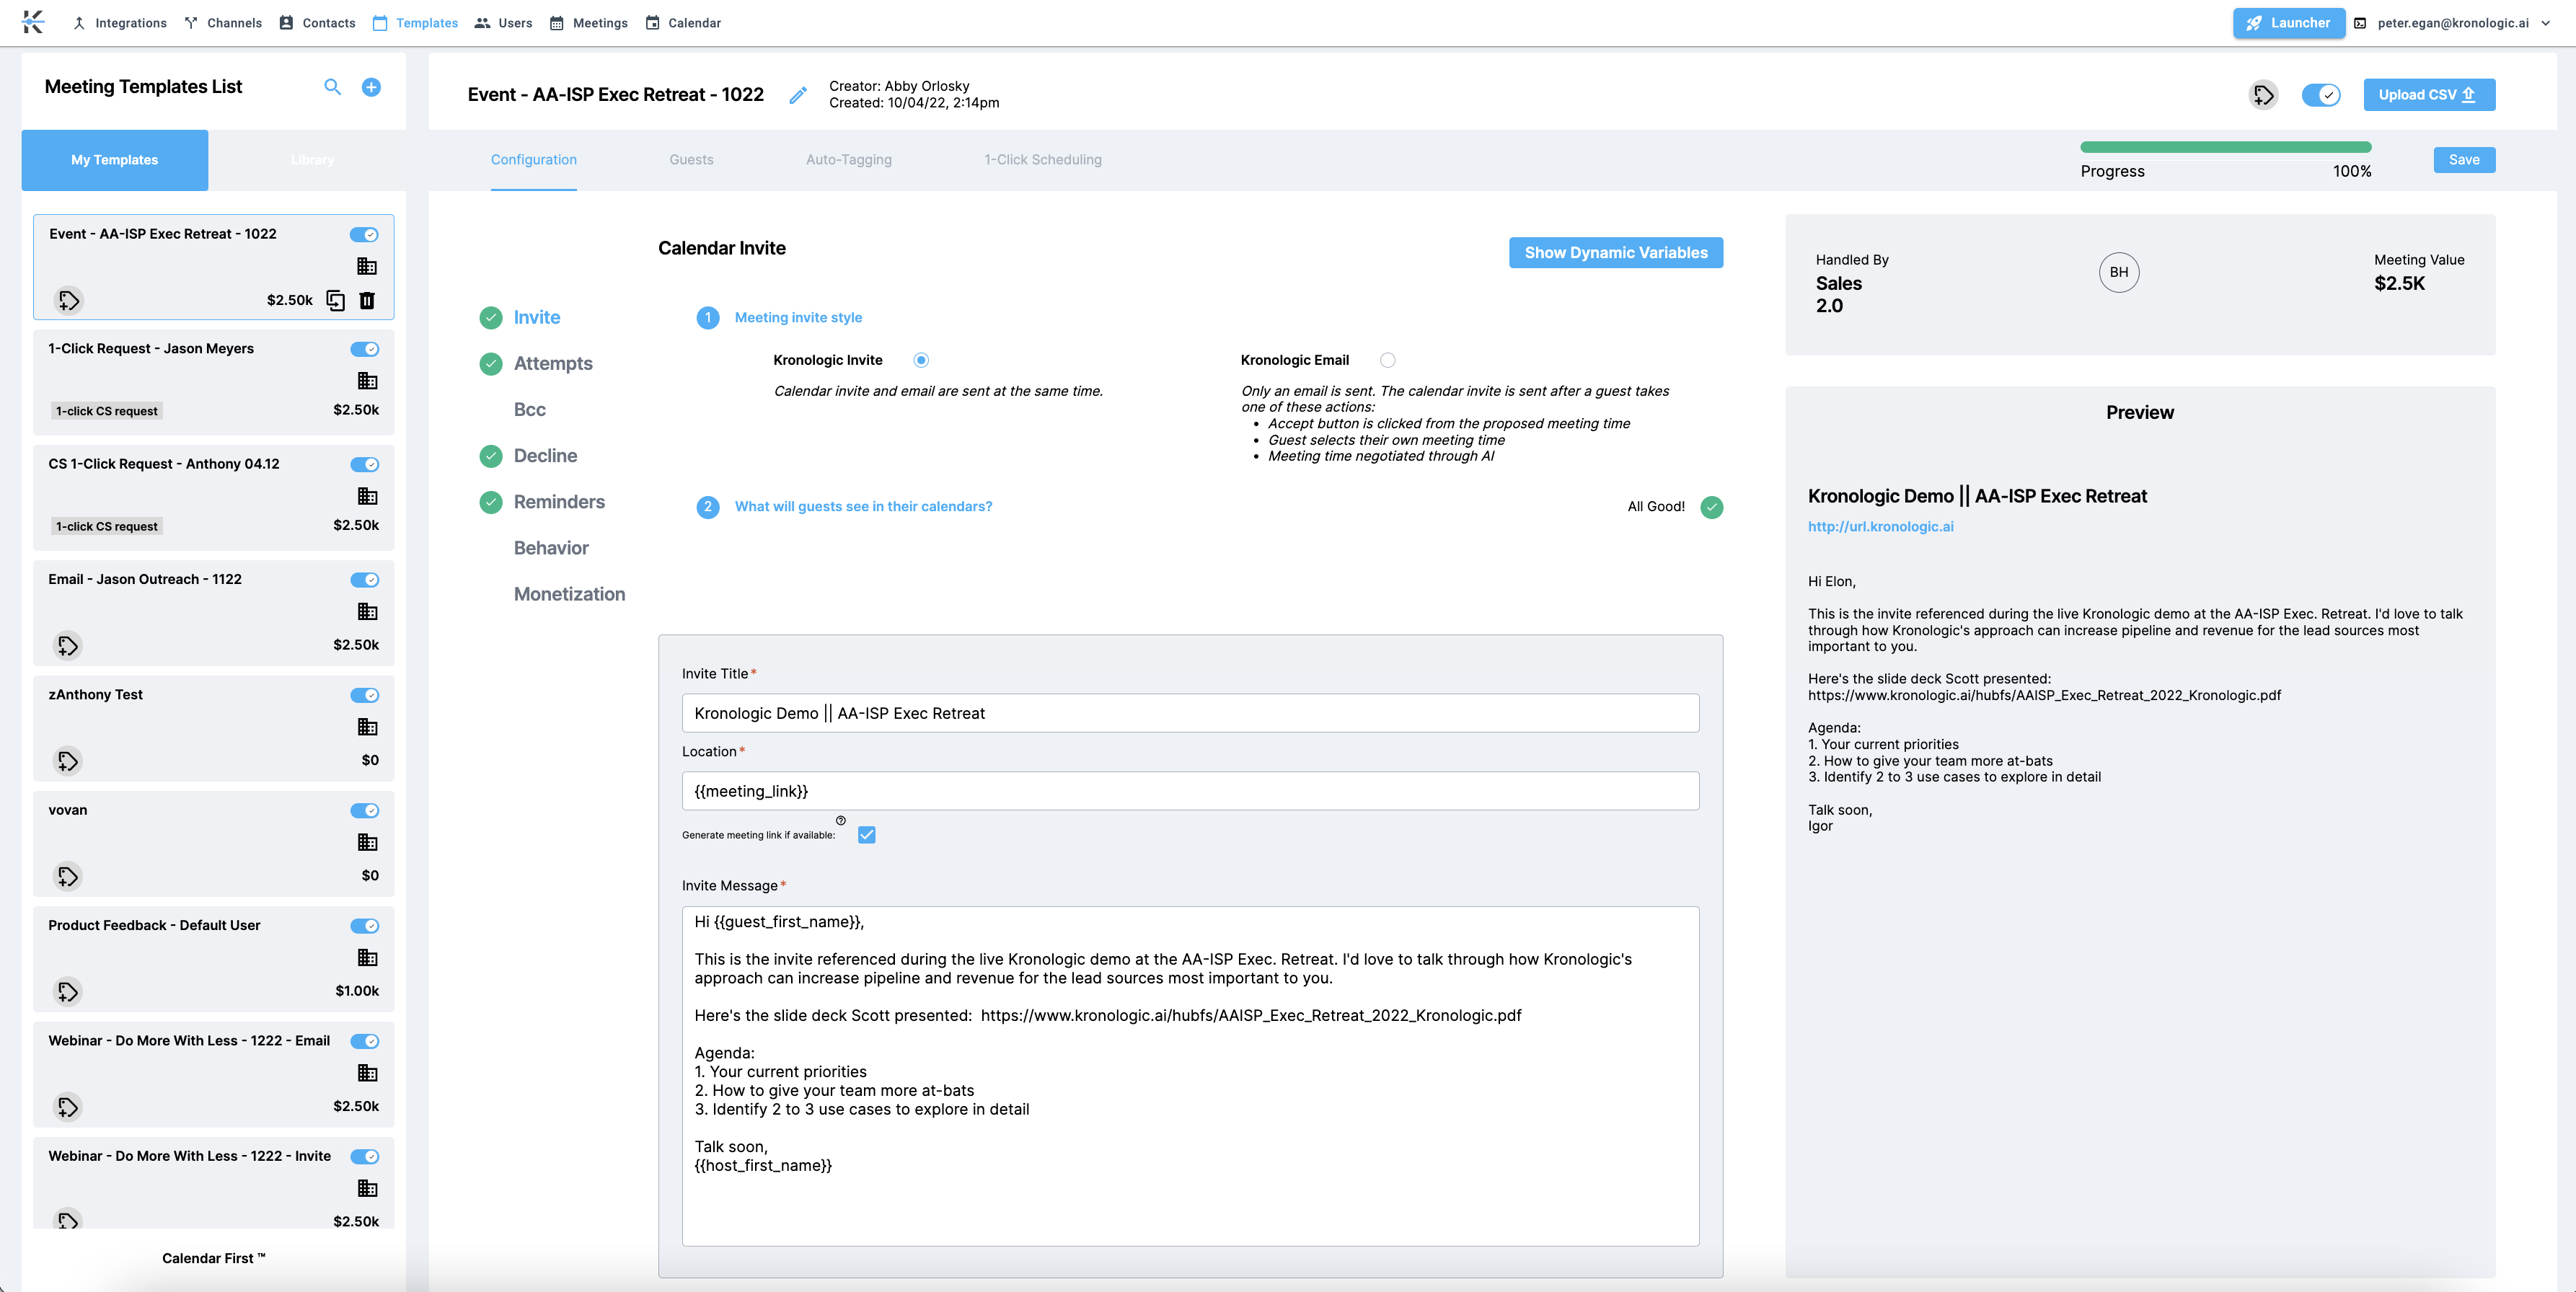This screenshot has width=2576, height=1292.
Task: Toggle zAnthony Test template switch
Action: tap(364, 695)
